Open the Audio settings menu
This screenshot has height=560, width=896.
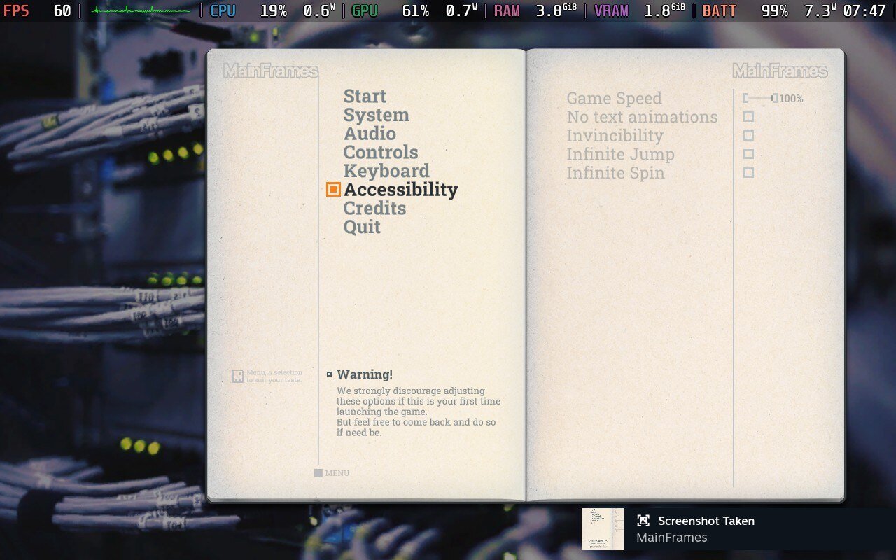tap(370, 134)
